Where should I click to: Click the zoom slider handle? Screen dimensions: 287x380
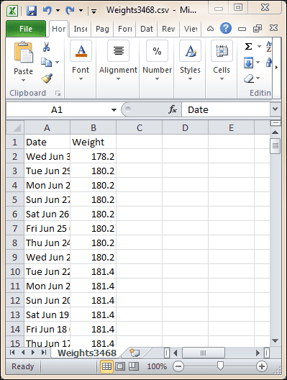click(220, 366)
